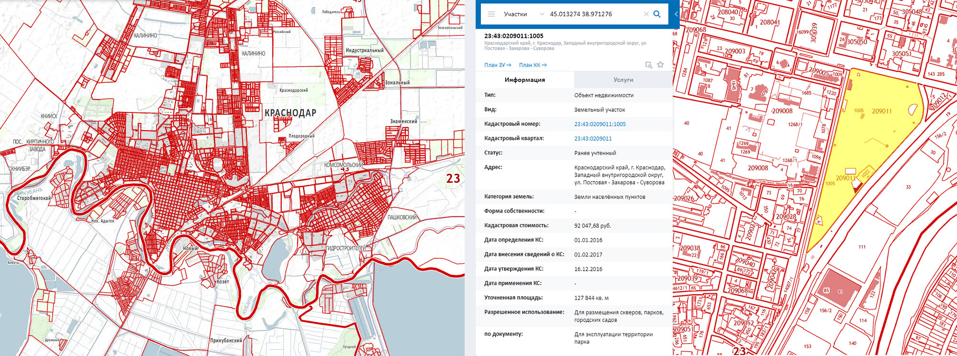Switch to the Информация tab

point(525,80)
